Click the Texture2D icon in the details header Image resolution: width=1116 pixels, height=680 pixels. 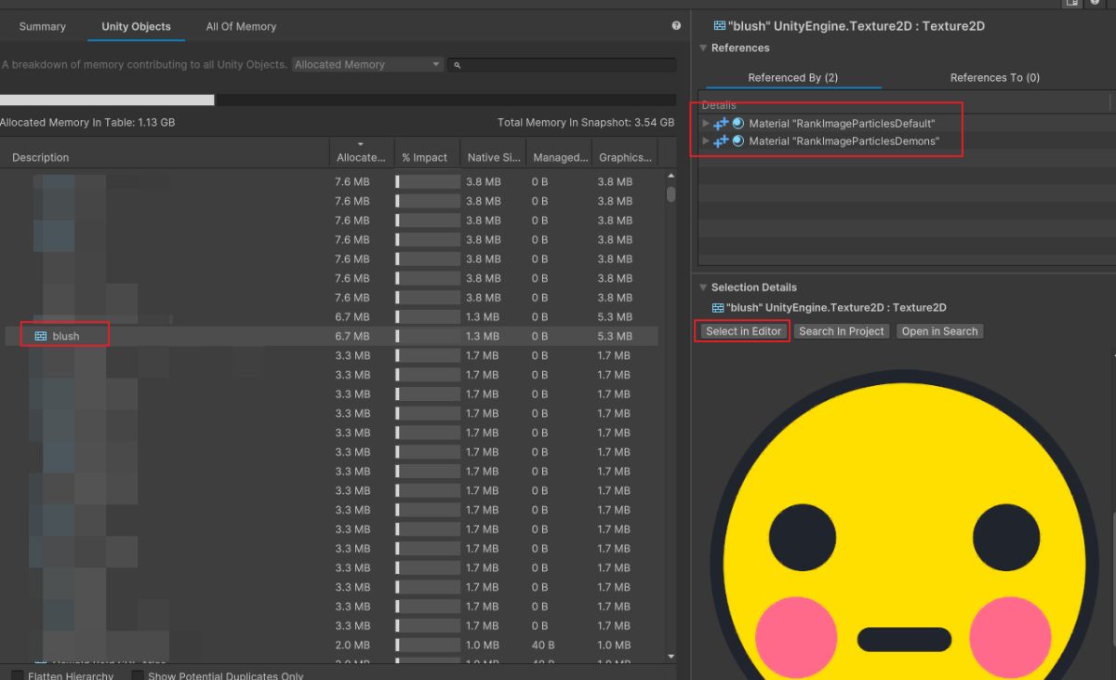coord(719,26)
